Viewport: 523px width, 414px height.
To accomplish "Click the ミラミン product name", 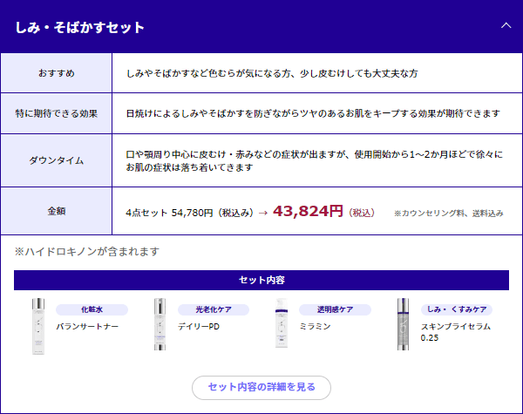I will point(316,326).
